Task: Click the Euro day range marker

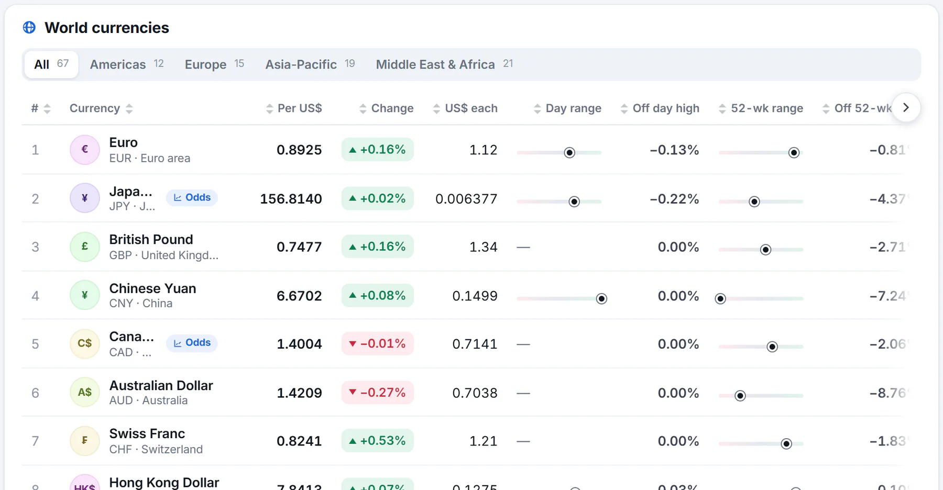Action: click(569, 152)
